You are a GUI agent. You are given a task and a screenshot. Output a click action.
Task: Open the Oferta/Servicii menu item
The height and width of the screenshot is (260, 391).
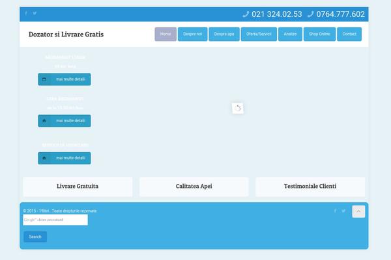[259, 34]
